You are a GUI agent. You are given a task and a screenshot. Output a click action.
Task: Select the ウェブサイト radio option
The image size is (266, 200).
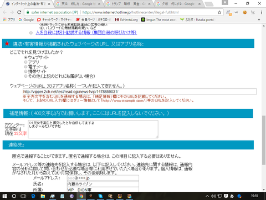coord(25,57)
